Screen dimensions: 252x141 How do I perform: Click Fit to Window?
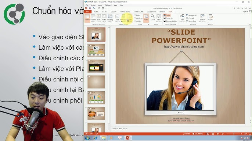[159, 18]
